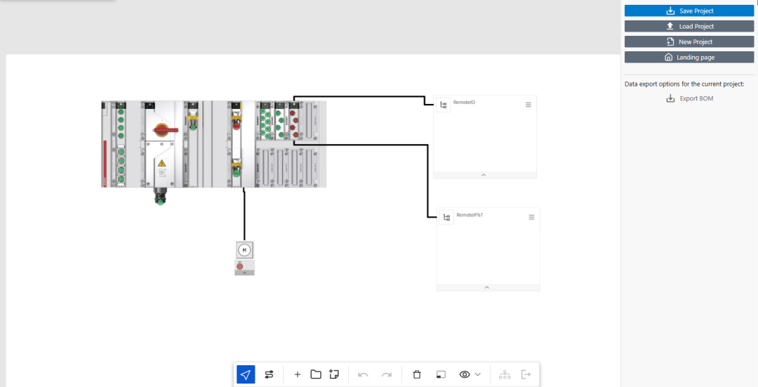Select the motor symbol on canvas
The width and height of the screenshot is (758, 387).
tap(245, 250)
